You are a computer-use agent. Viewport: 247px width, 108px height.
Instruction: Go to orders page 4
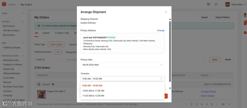pos(207,104)
